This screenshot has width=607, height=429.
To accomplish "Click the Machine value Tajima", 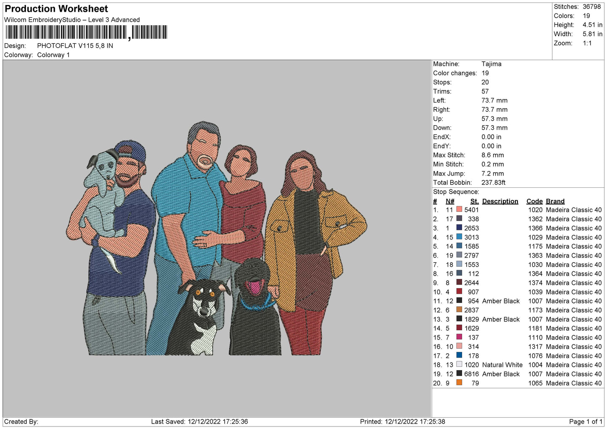I will pyautogui.click(x=491, y=64).
